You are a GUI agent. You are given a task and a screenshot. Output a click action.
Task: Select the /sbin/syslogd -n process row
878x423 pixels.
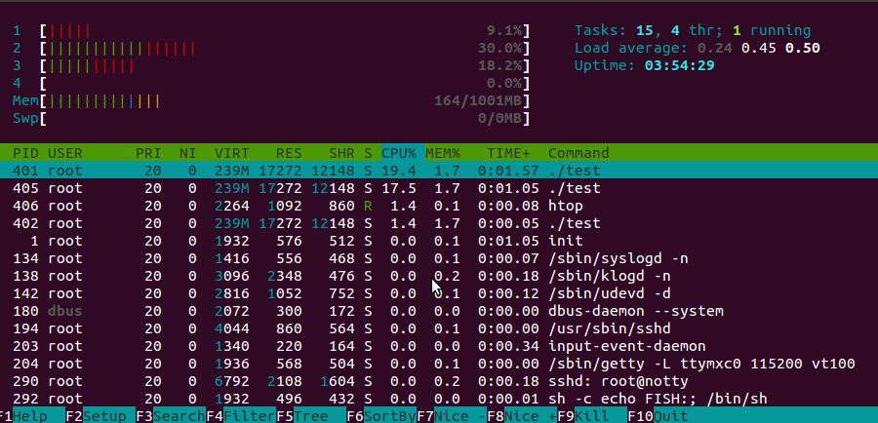coord(439,258)
